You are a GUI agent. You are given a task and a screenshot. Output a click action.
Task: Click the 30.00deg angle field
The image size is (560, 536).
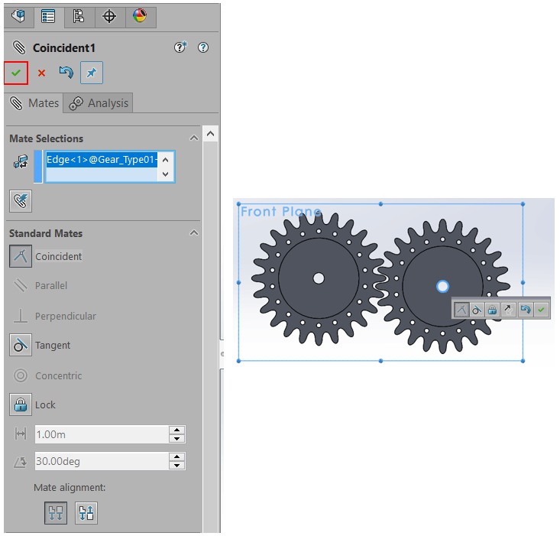tap(102, 461)
